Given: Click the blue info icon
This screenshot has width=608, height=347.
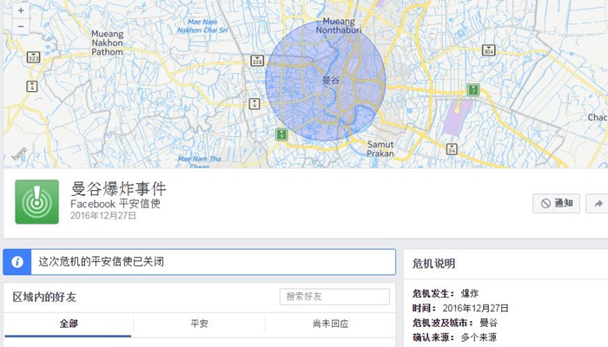Looking at the screenshot, I should pyautogui.click(x=17, y=262).
